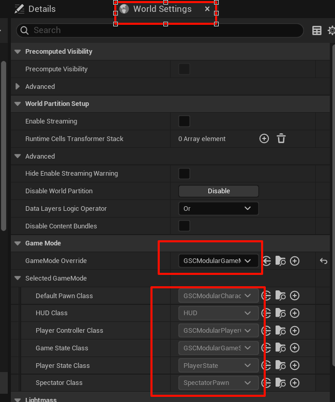
Task: Create new HUD Class with plus icon
Action: tap(295, 313)
